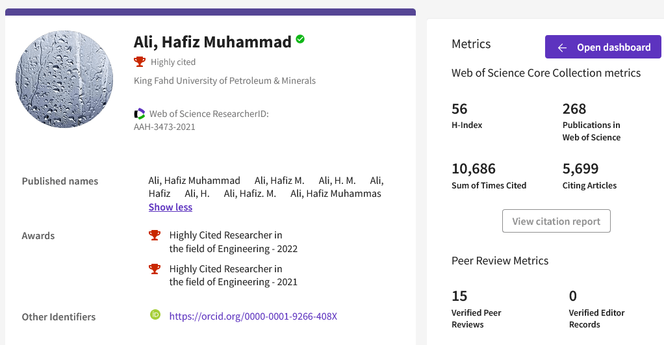Select the H-Index value 56

459,109
